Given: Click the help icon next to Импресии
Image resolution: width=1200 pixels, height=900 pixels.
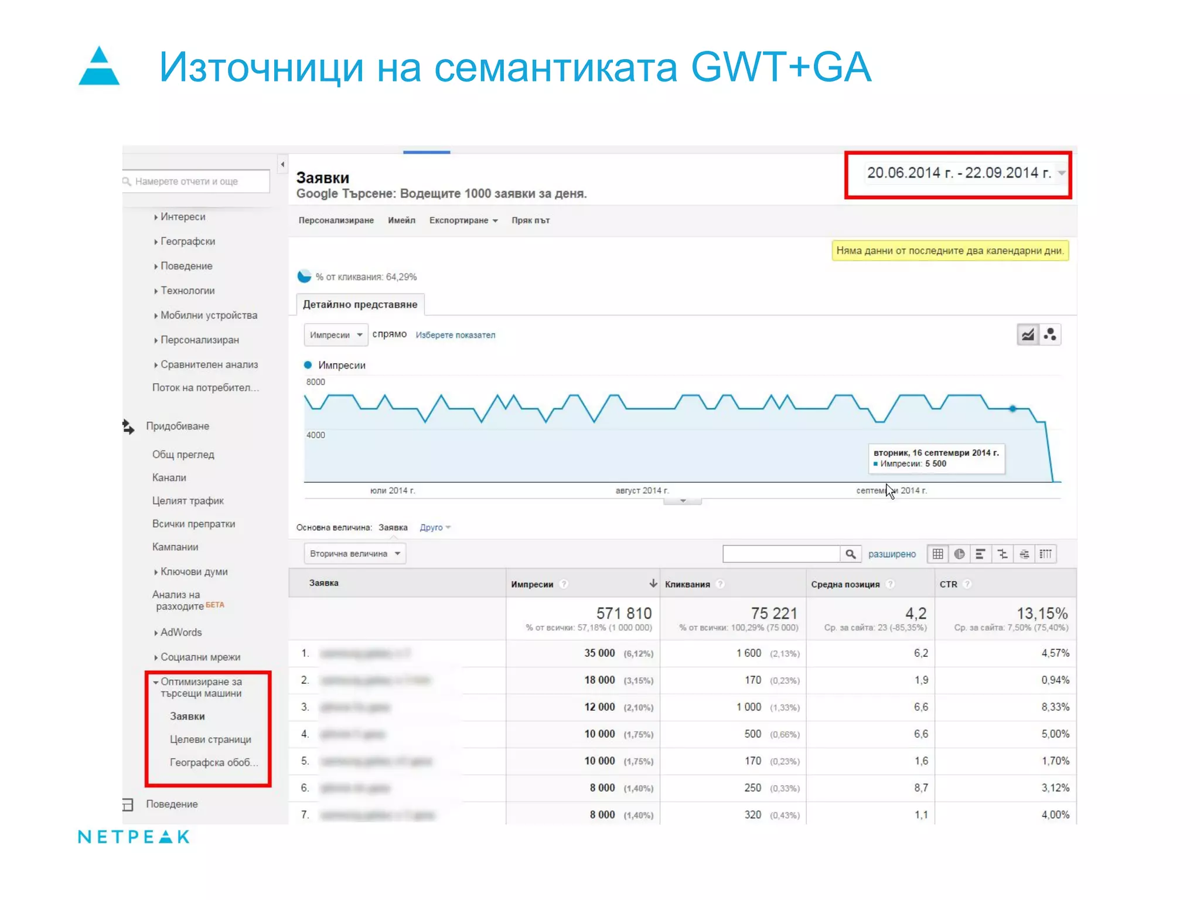Looking at the screenshot, I should [564, 584].
